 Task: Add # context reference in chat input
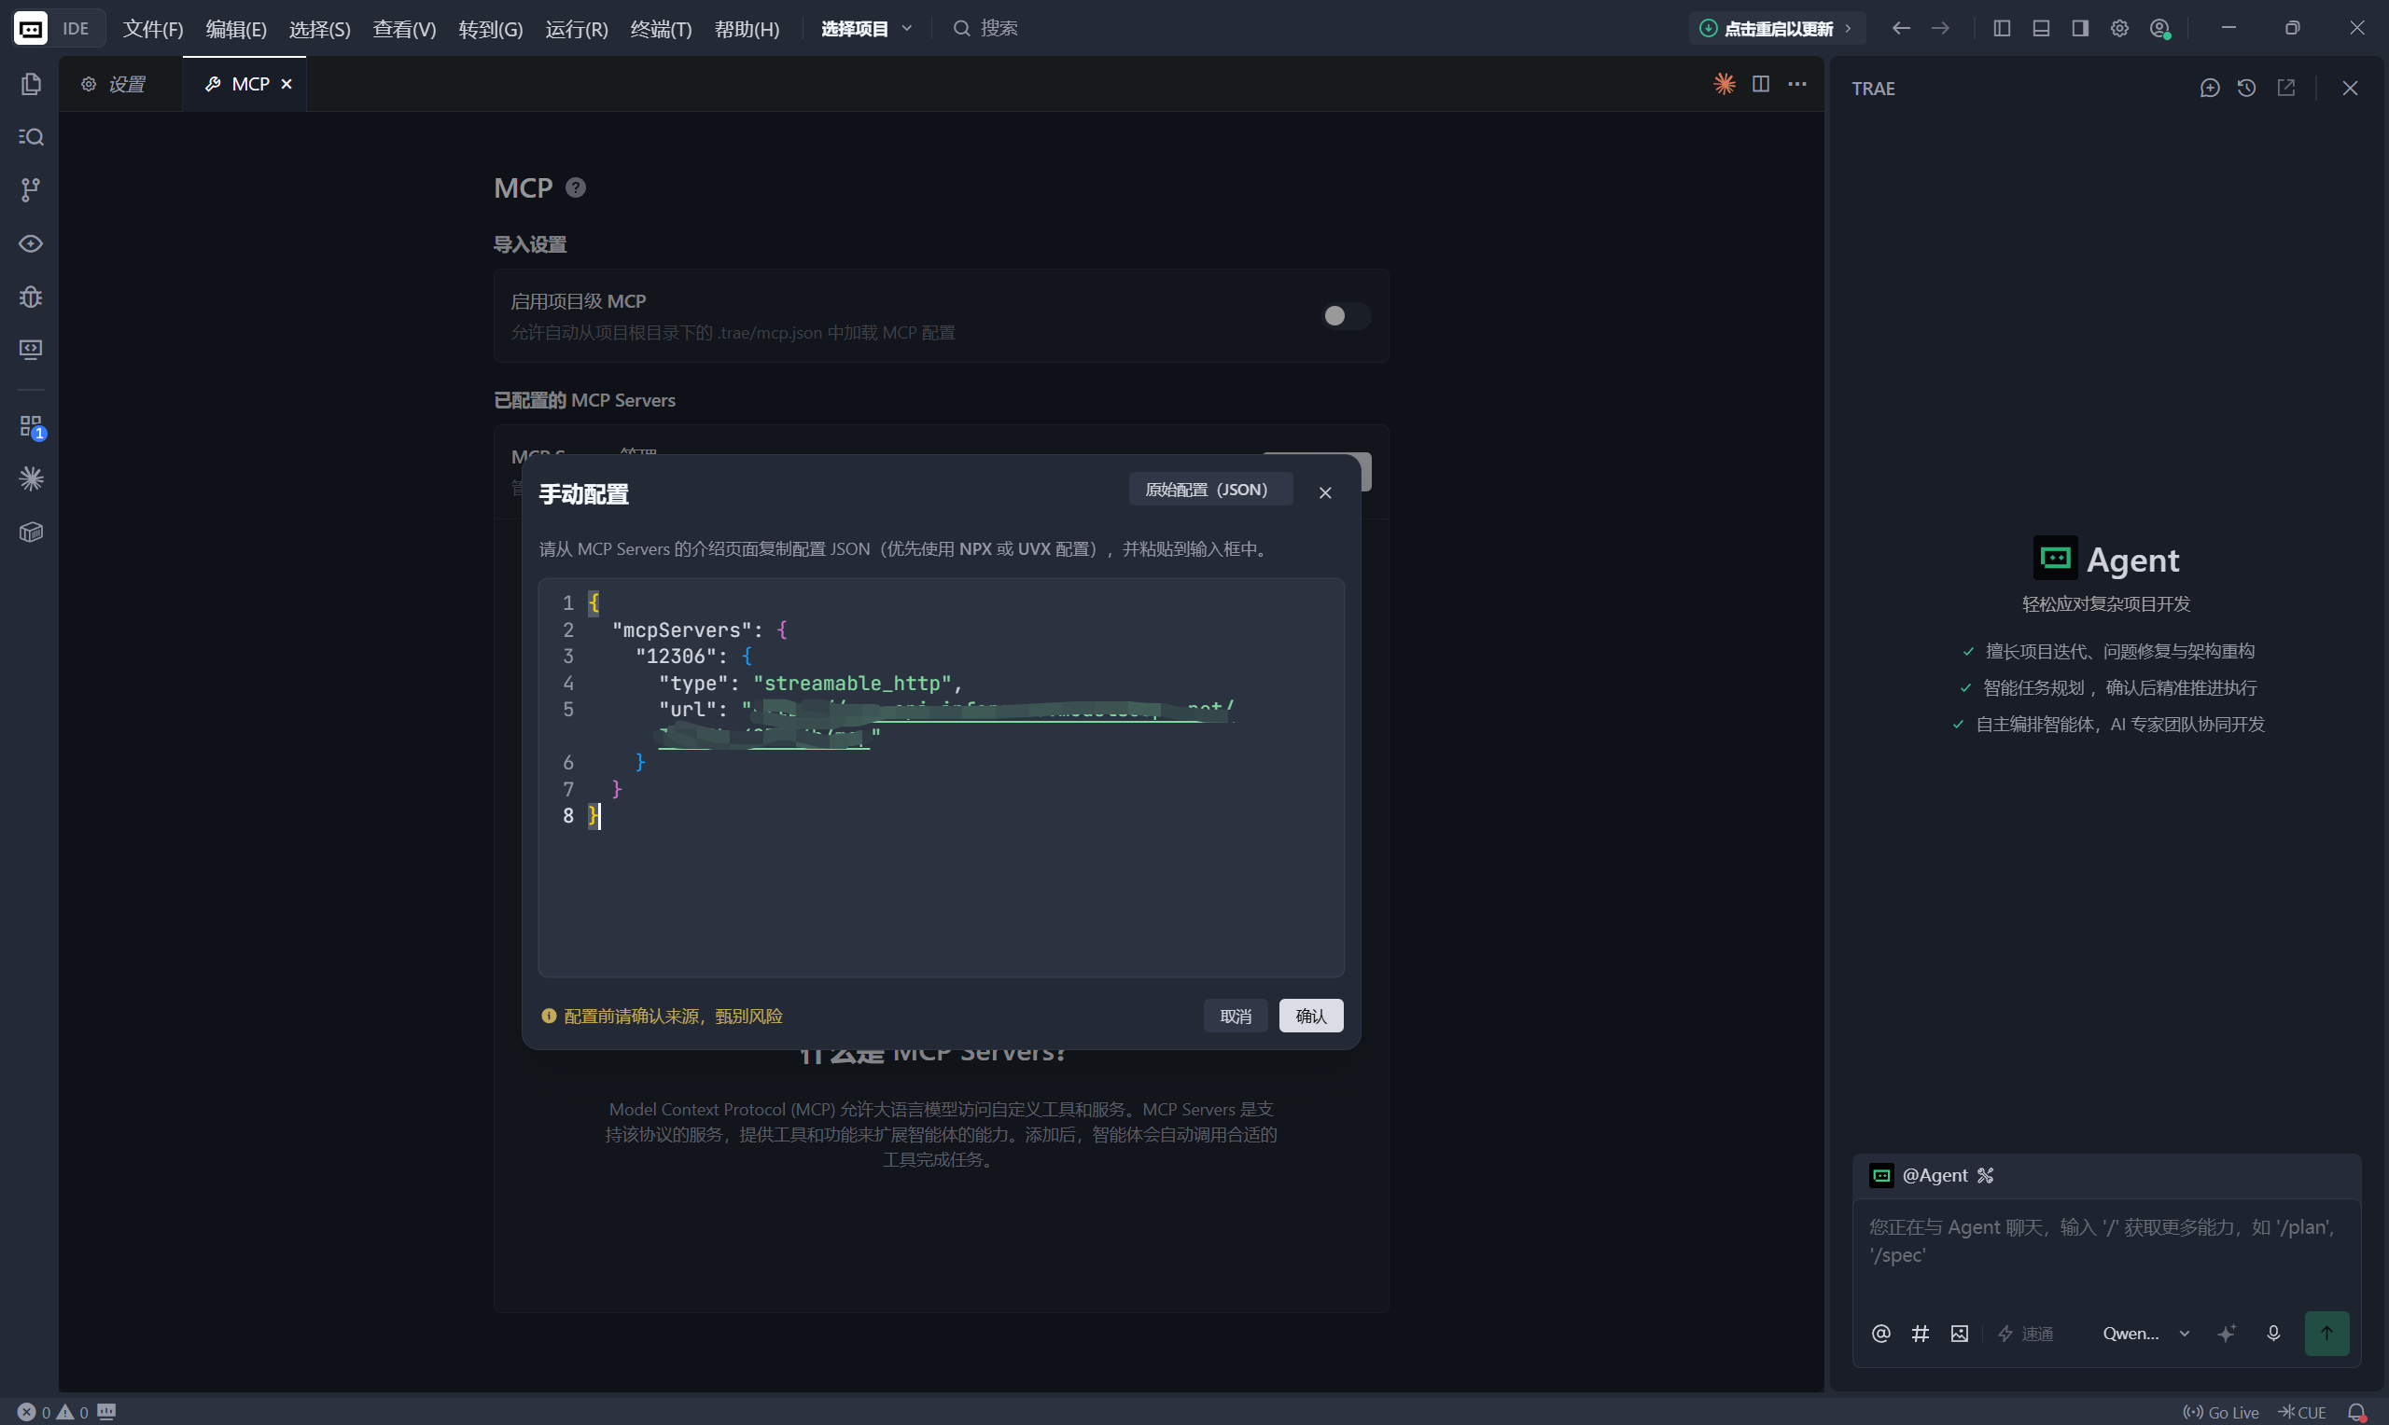point(1921,1333)
